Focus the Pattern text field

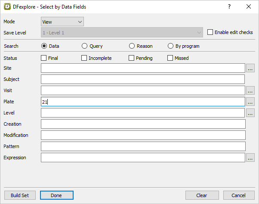pos(142,146)
